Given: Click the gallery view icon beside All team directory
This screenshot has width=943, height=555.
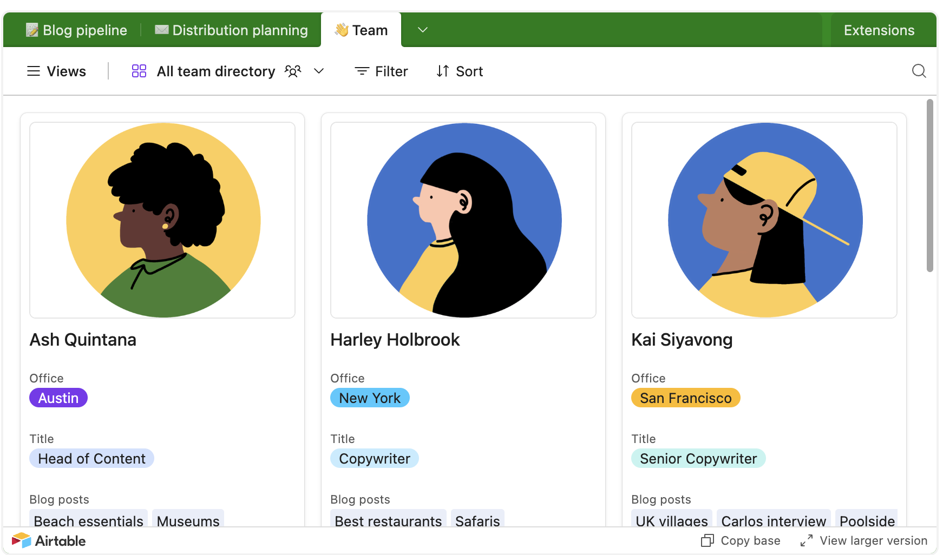Looking at the screenshot, I should pos(139,71).
